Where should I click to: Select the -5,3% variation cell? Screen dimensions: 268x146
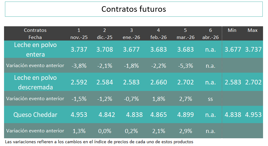(185, 66)
